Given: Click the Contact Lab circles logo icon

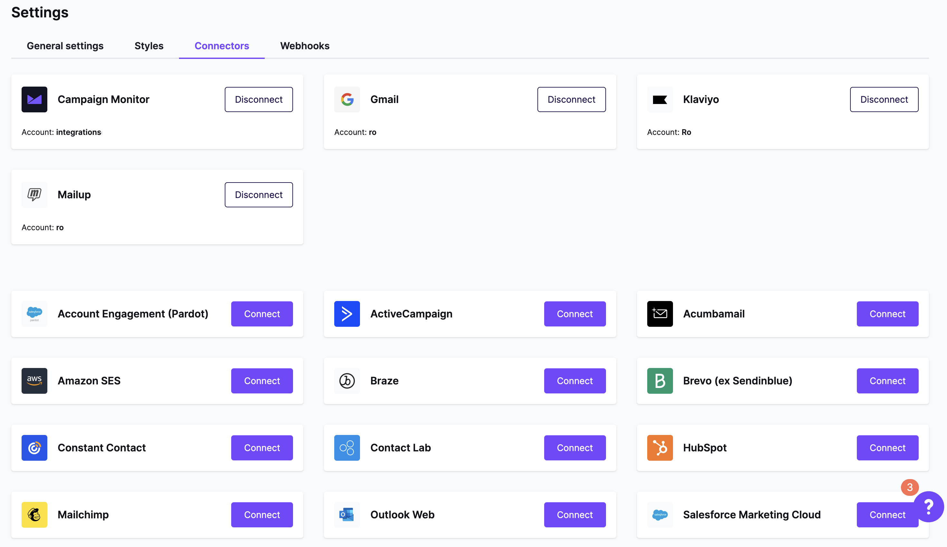Looking at the screenshot, I should [x=347, y=448].
